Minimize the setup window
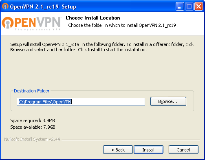 (180, 6)
